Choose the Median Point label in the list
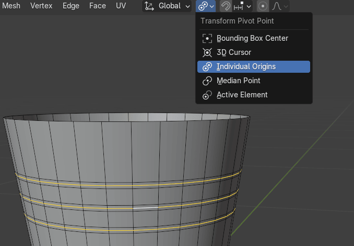The image size is (354, 246). 238,81
